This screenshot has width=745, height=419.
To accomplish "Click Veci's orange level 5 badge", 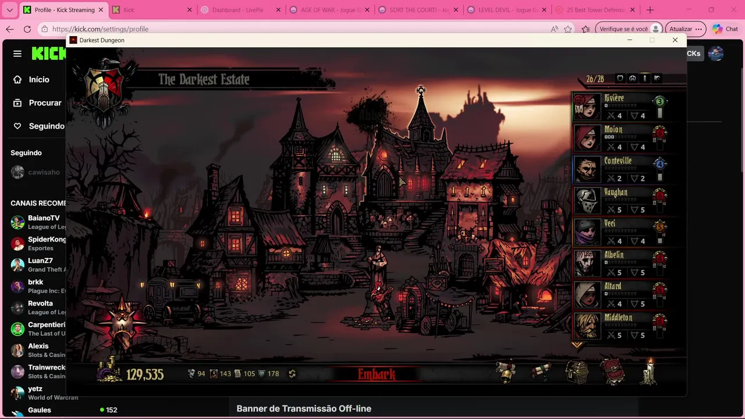I will click(659, 227).
